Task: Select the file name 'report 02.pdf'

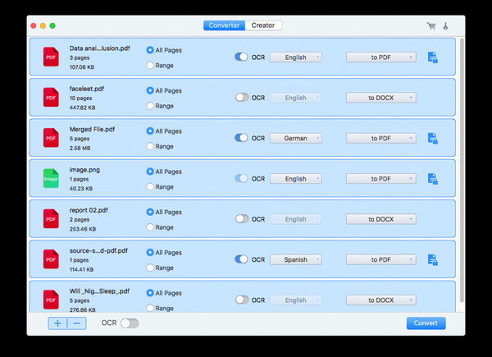Action: point(89,210)
